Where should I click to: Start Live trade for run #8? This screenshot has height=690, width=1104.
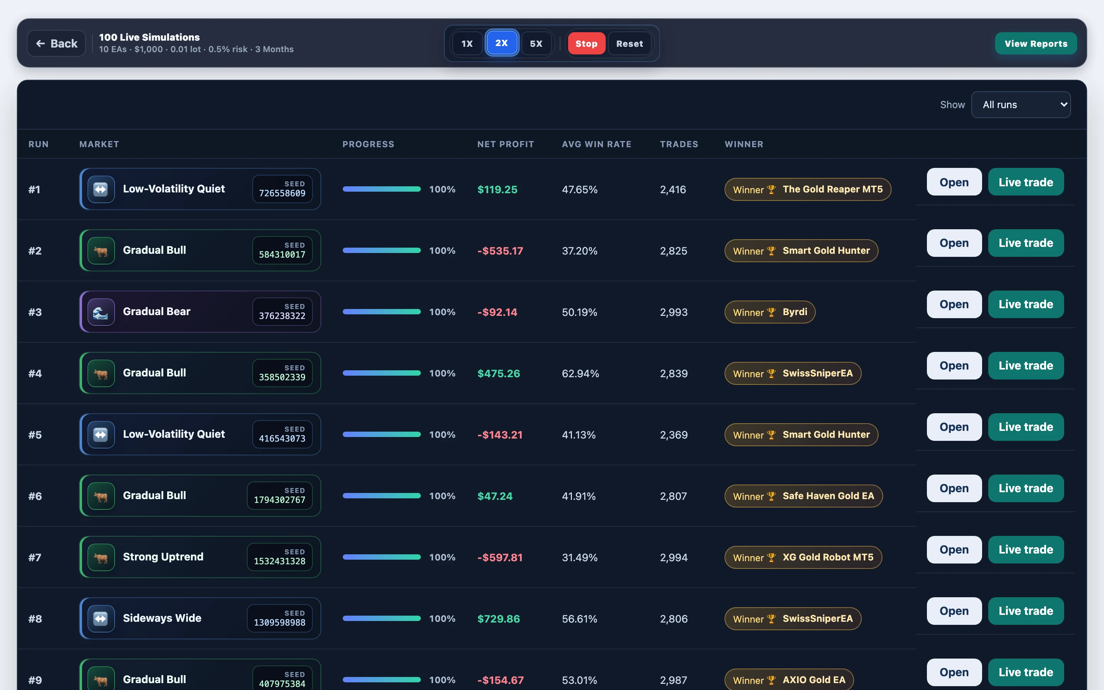[x=1026, y=611]
